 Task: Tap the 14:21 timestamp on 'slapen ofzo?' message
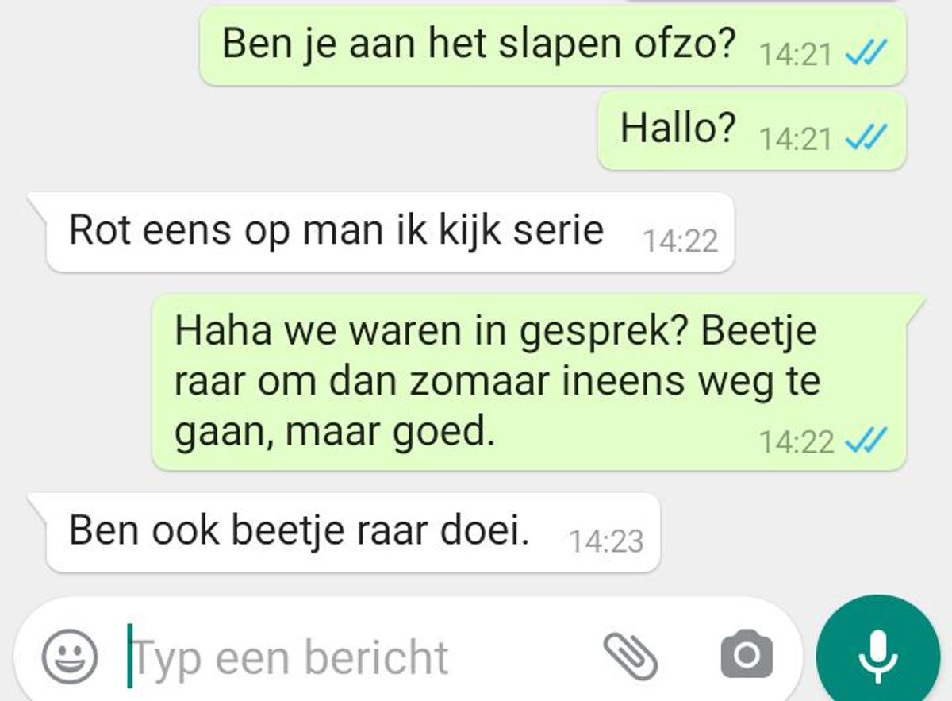click(x=796, y=54)
